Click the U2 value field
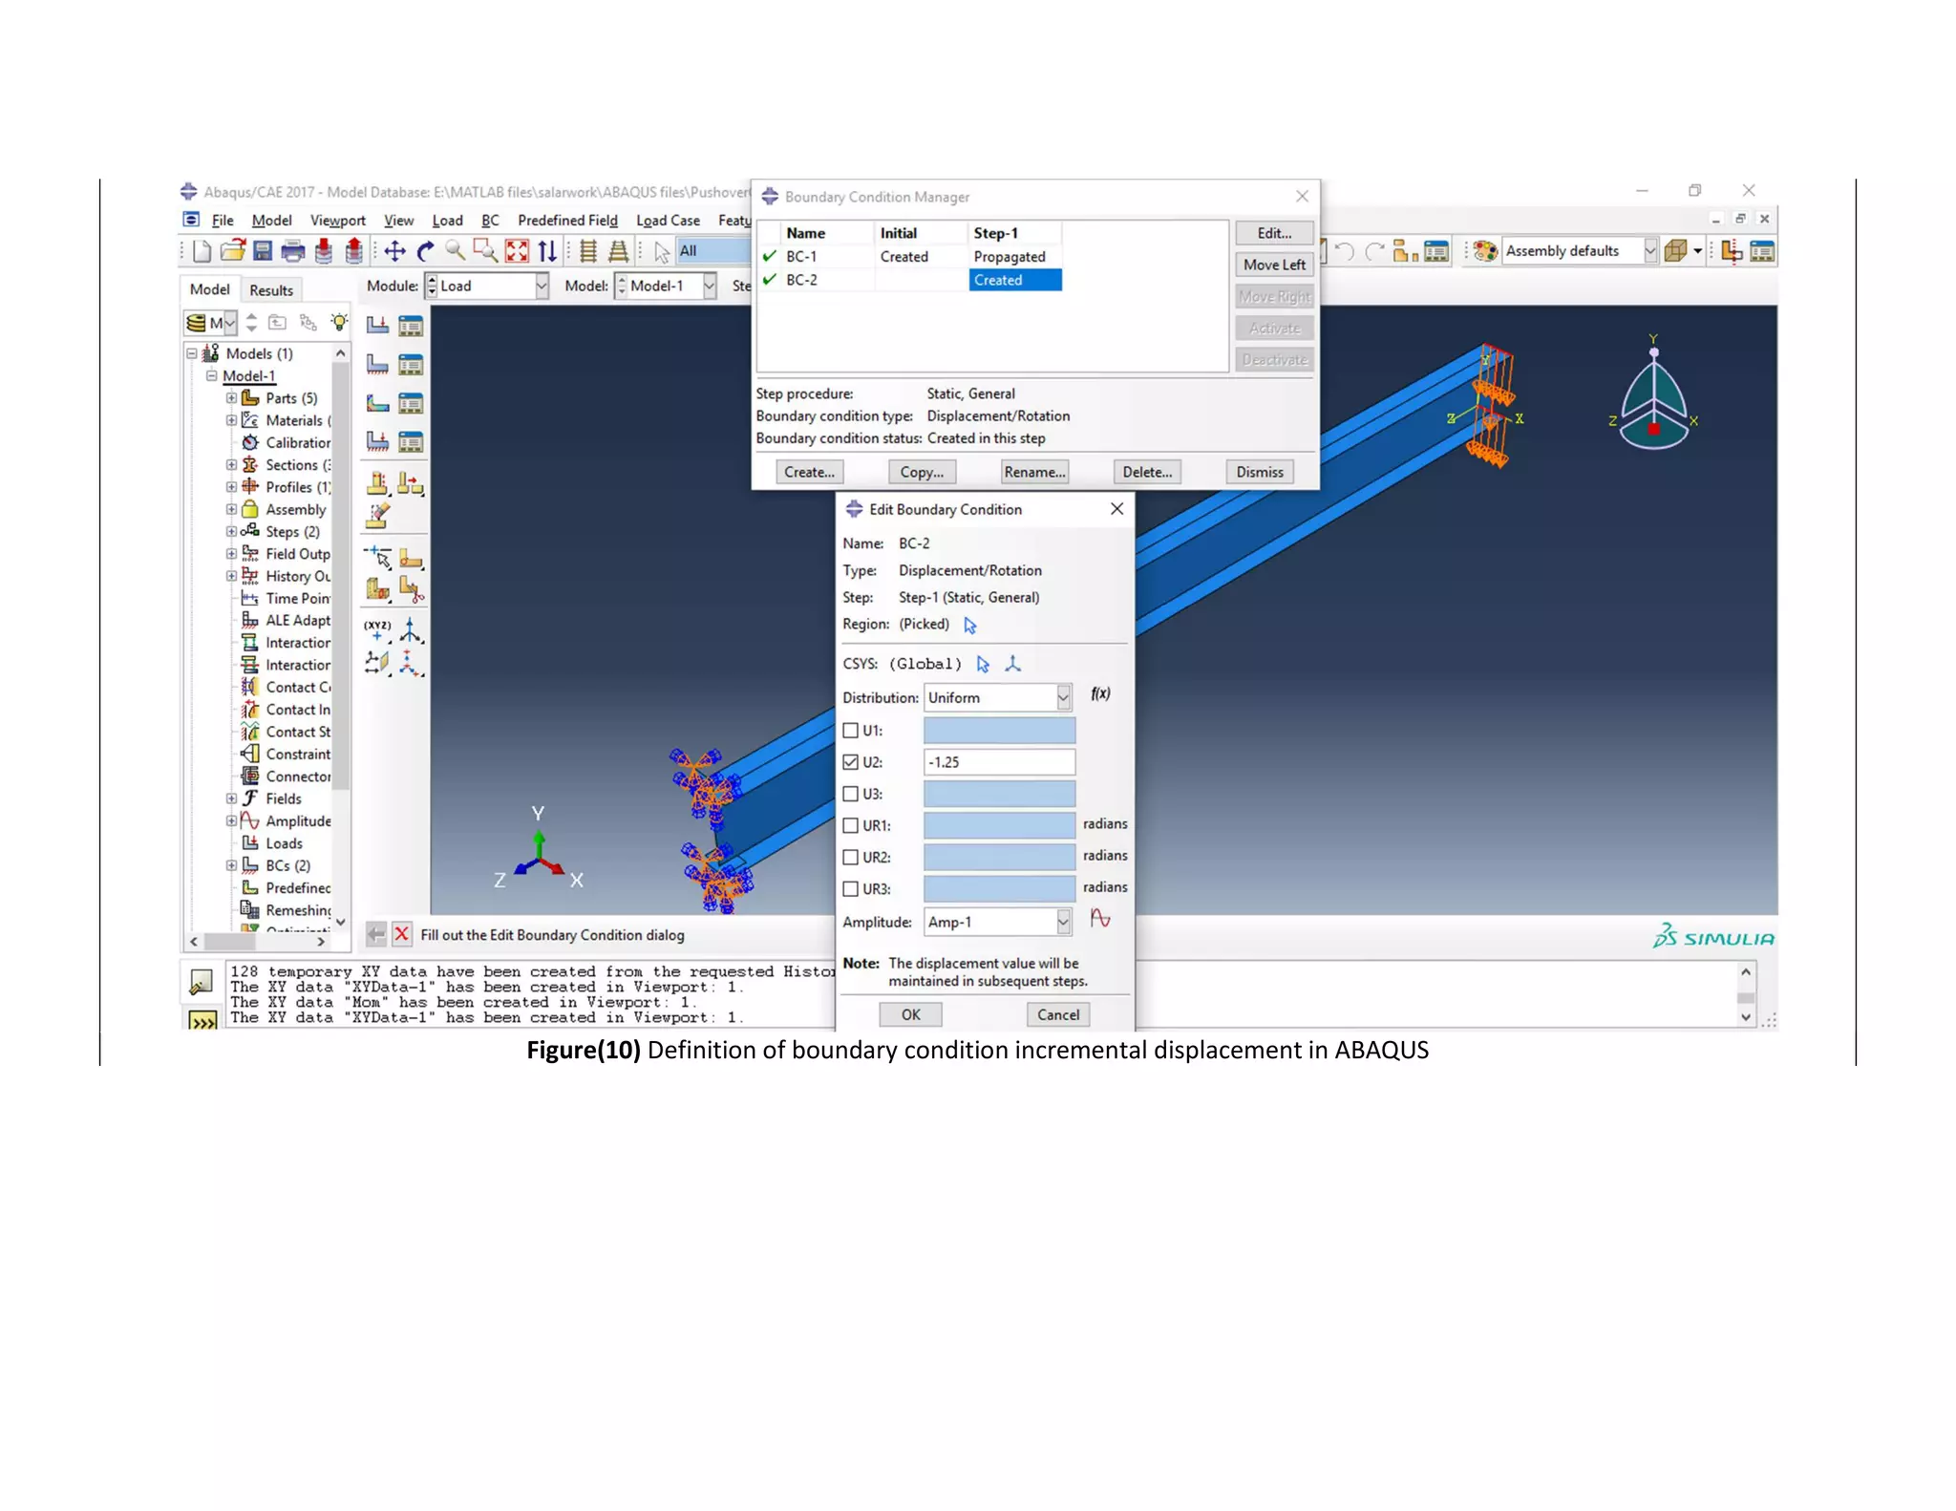Viewport: 1956px width, 1511px height. [x=999, y=762]
